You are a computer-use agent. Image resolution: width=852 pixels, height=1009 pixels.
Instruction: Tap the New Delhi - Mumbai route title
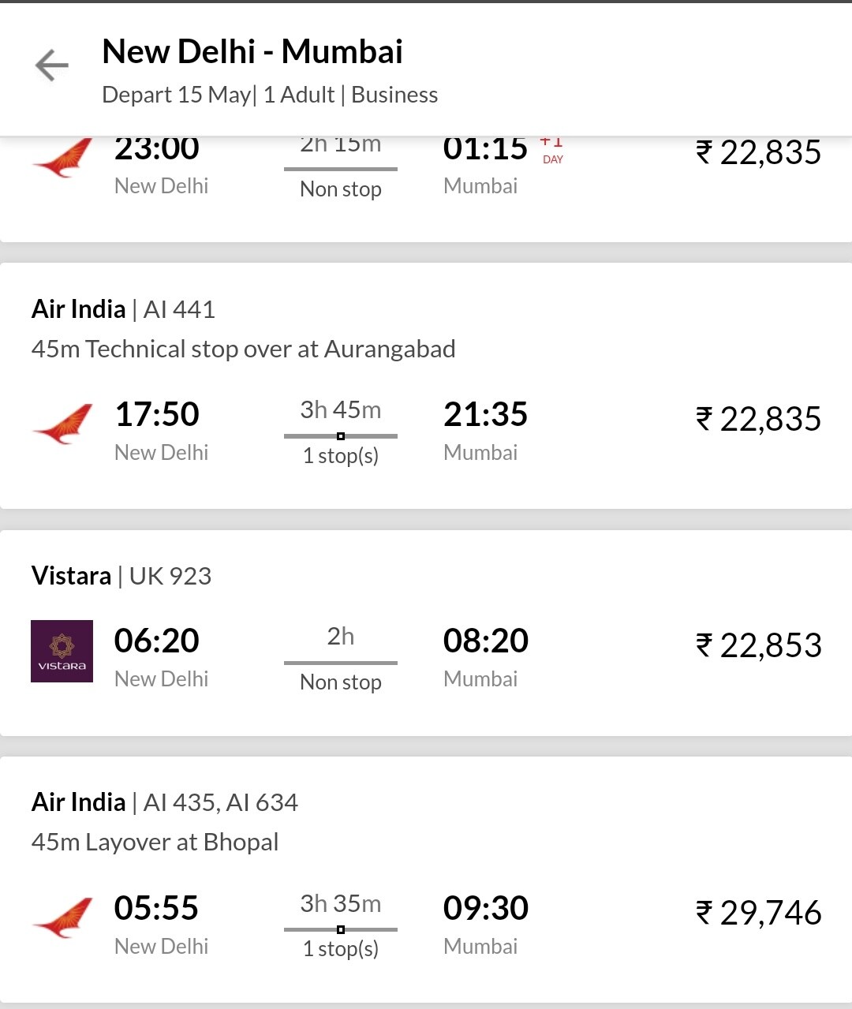pyautogui.click(x=252, y=52)
